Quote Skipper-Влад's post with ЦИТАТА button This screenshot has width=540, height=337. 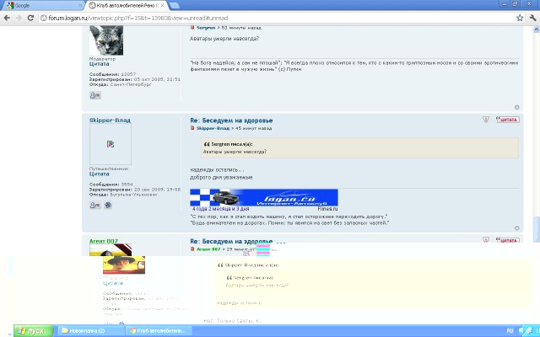pos(508,120)
